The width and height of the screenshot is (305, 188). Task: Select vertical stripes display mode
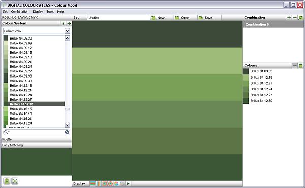click(x=99, y=183)
